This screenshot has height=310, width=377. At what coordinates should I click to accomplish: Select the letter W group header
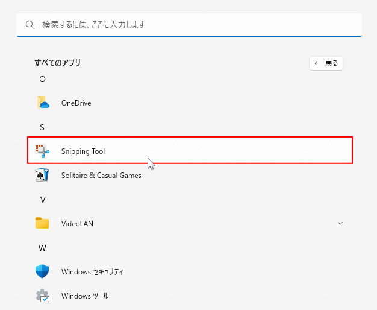42,248
